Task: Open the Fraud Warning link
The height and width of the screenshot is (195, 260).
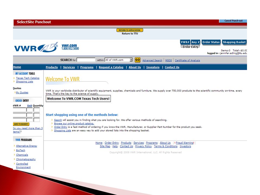Action: (x=184, y=143)
